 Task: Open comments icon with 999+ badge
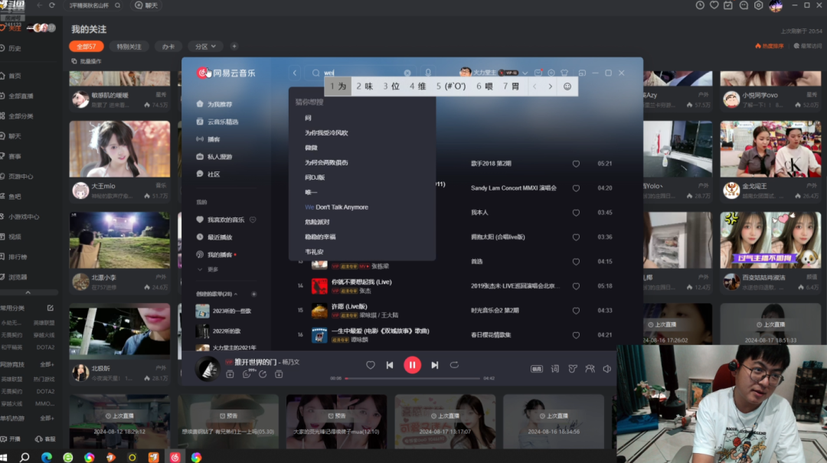(x=247, y=374)
